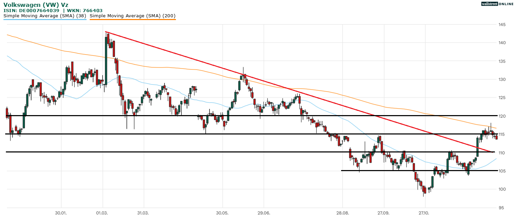Image resolution: width=516 pixels, height=215 pixels.
Task: Click the 27.09. date axis label
Action: click(383, 213)
